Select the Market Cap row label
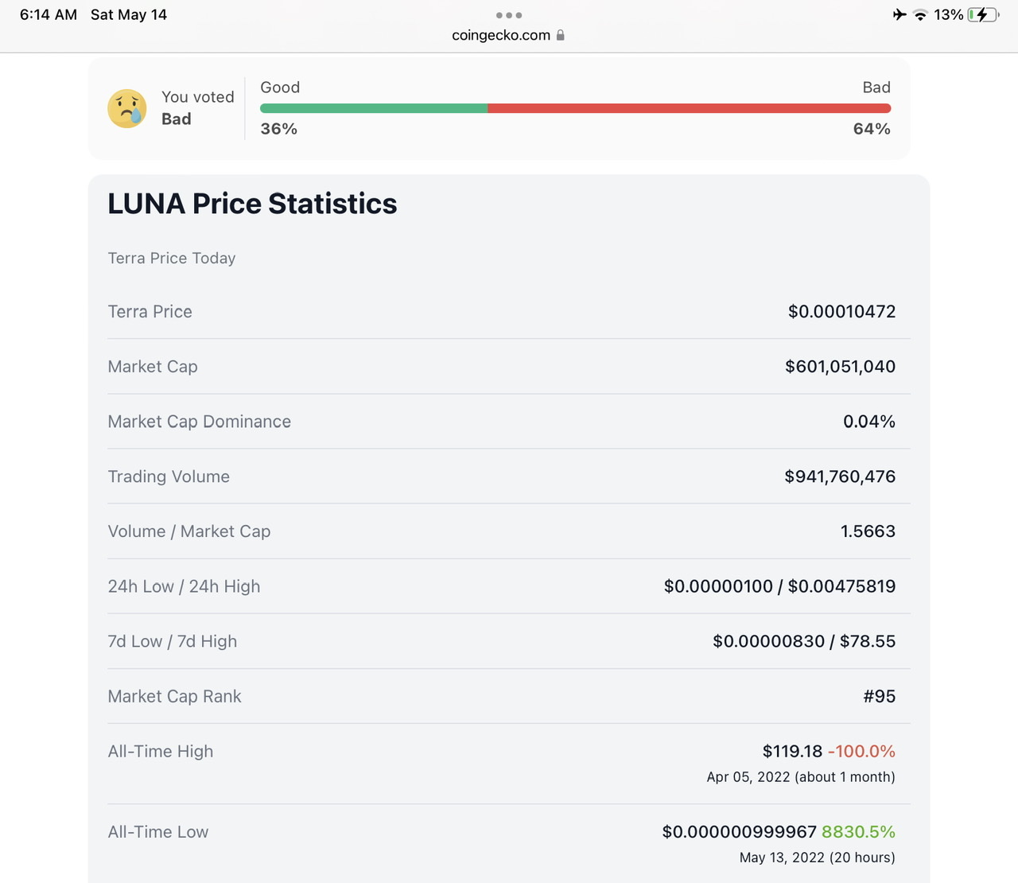This screenshot has width=1018, height=883. coord(153,367)
